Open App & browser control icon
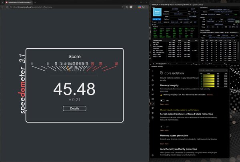240x162 pixels. point(153,99)
